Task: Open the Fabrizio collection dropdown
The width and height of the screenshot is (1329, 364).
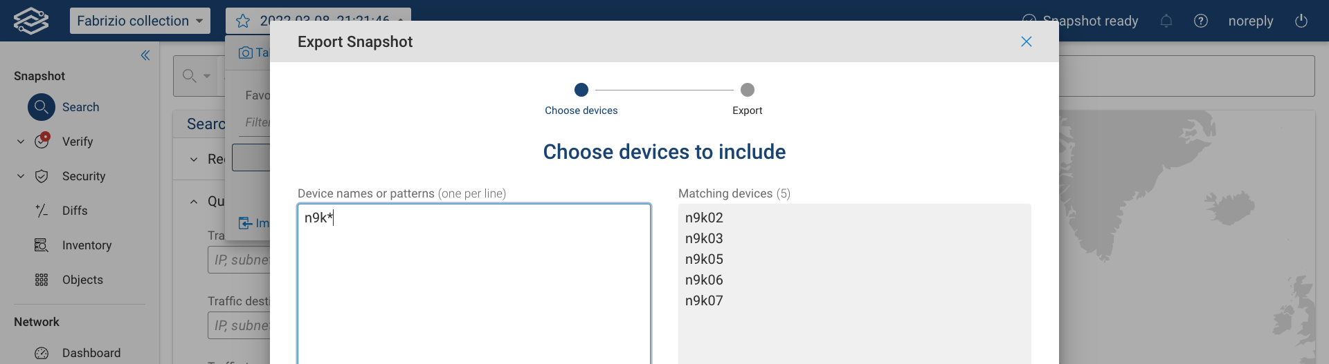Action: [140, 21]
